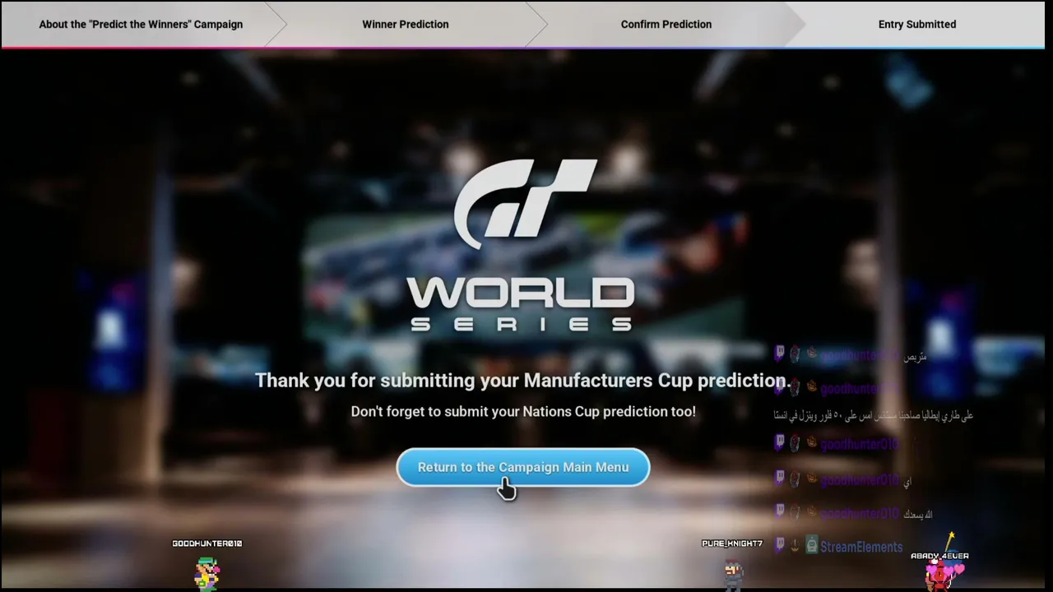The width and height of the screenshot is (1053, 592).
Task: Select the Entry Submitted step
Action: click(x=917, y=24)
